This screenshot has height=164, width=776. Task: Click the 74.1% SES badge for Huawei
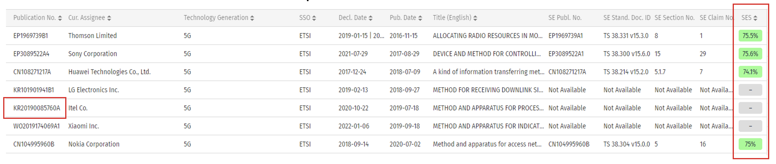[x=750, y=72]
